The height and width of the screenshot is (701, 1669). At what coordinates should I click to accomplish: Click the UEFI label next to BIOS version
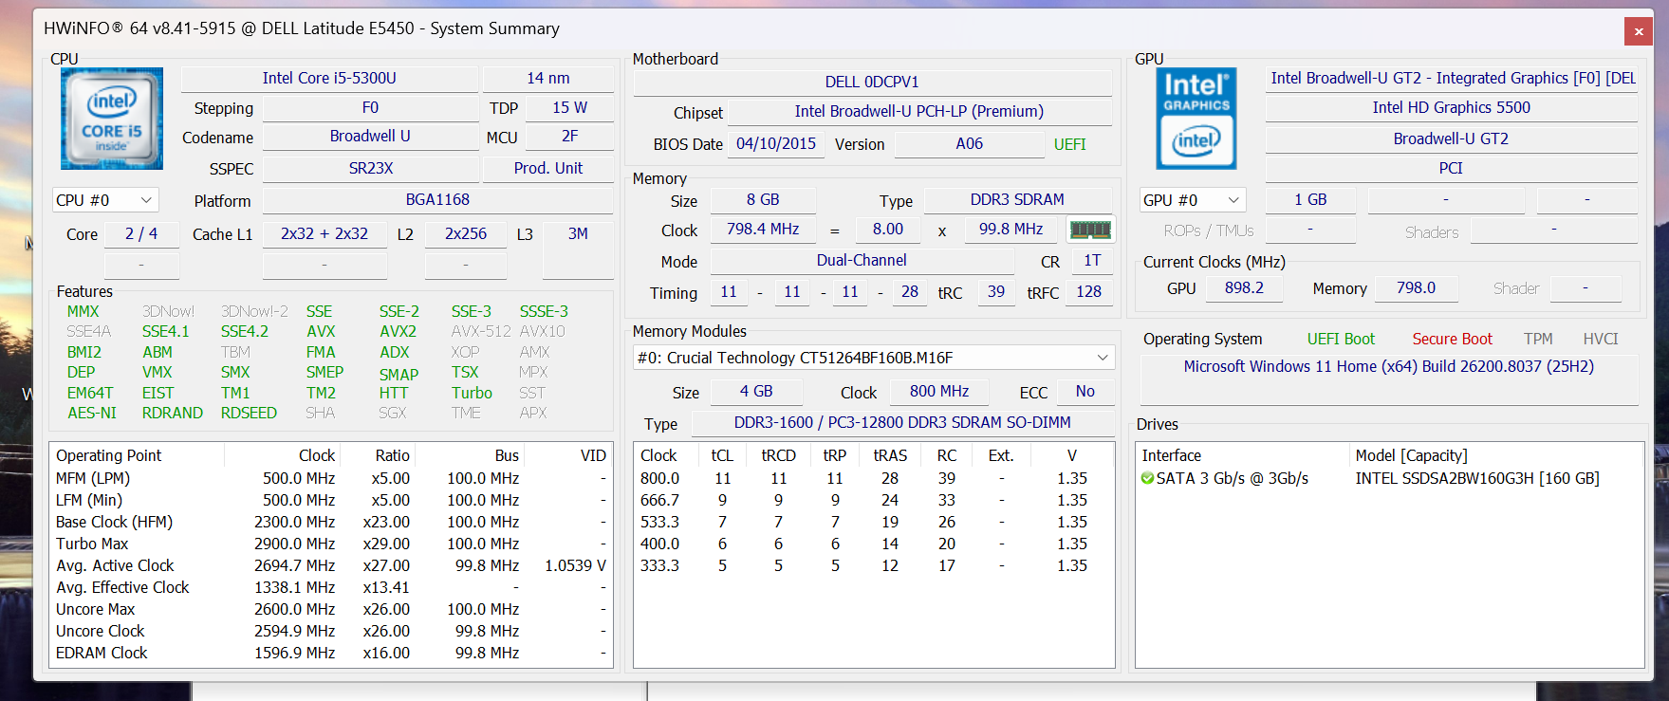(1070, 144)
